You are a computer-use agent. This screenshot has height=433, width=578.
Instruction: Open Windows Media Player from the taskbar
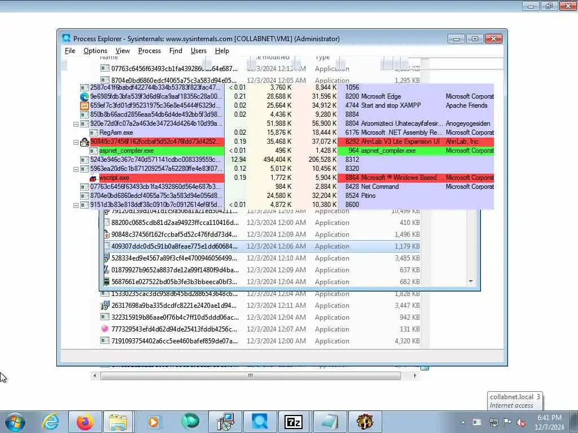click(x=154, y=422)
